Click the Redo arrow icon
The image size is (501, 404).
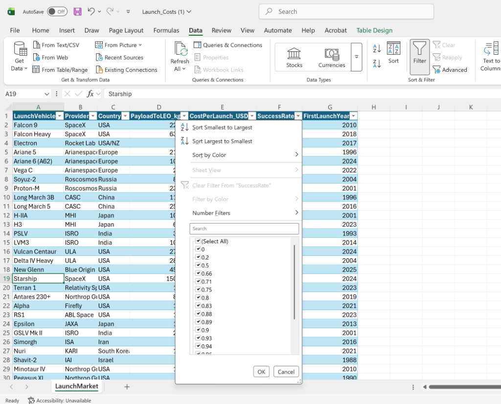pos(110,12)
